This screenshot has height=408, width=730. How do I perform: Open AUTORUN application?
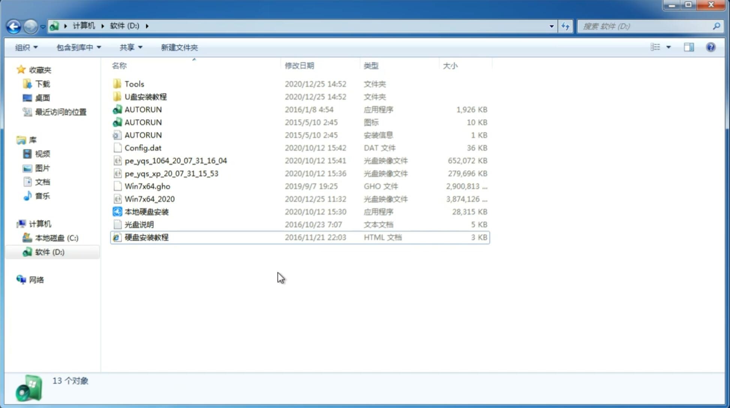tap(143, 109)
